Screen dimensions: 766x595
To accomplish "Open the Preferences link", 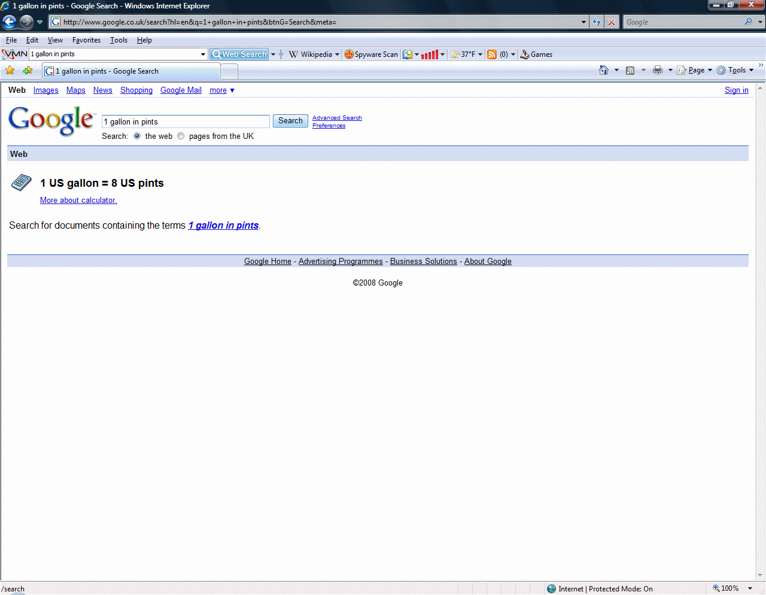I will tap(329, 126).
